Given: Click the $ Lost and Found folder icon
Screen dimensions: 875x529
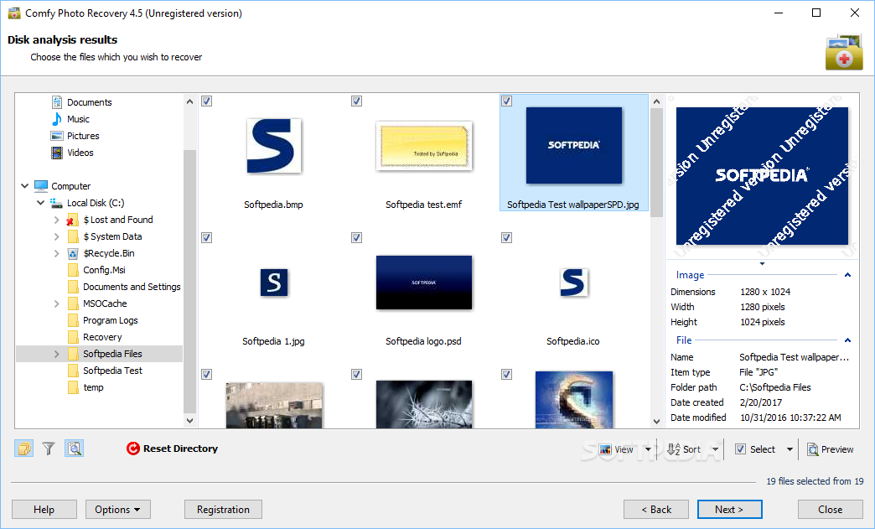Looking at the screenshot, I should coord(73,220).
